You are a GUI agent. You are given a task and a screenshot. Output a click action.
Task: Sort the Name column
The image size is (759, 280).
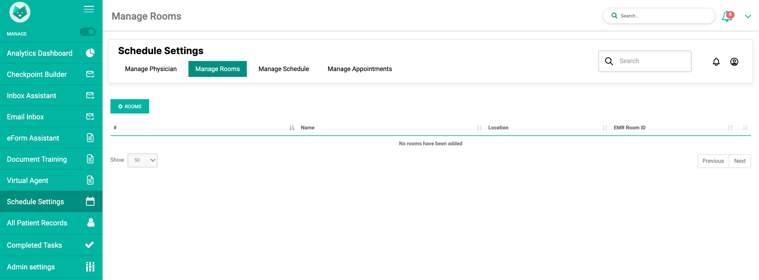pyautogui.click(x=479, y=128)
